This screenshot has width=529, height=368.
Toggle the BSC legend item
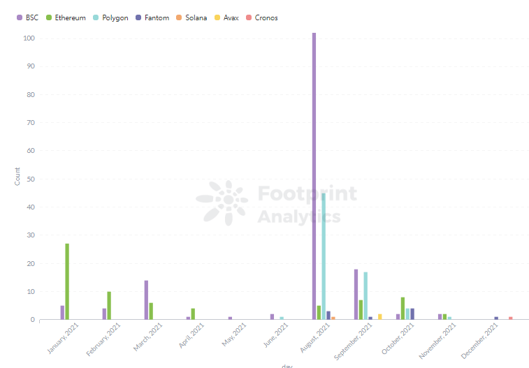[28, 17]
